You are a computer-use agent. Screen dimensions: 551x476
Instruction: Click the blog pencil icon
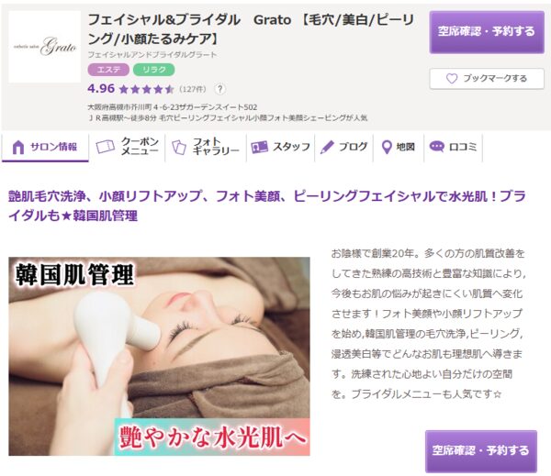click(x=327, y=147)
